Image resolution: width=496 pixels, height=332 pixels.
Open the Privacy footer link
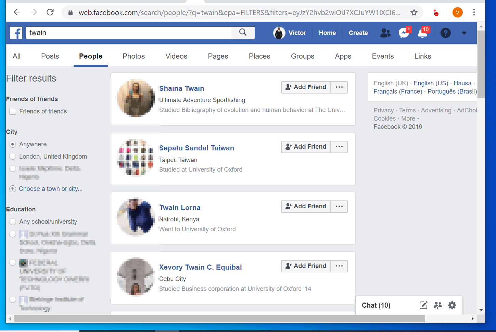click(383, 110)
